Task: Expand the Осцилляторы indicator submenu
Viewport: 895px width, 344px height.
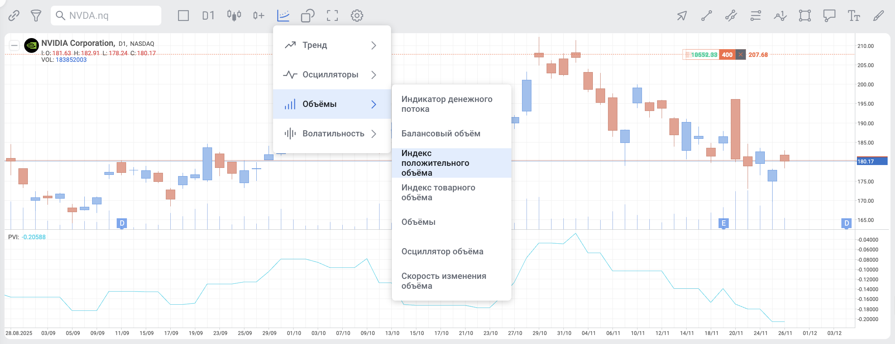Action: pyautogui.click(x=332, y=75)
